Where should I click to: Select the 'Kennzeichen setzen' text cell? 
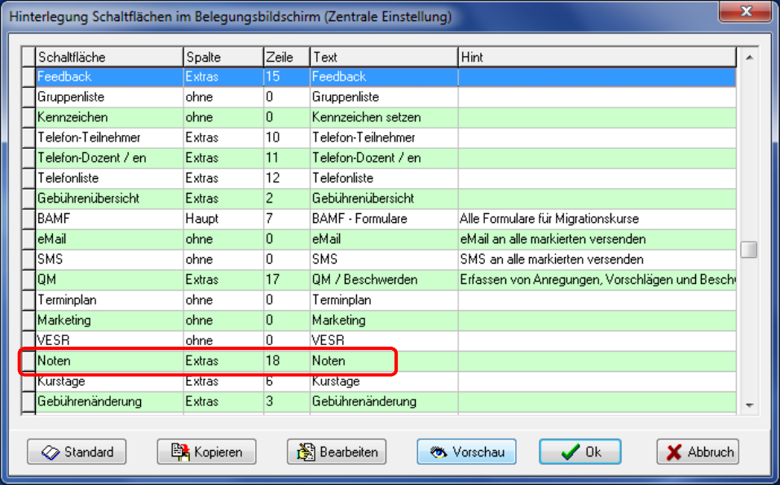pyautogui.click(x=384, y=117)
